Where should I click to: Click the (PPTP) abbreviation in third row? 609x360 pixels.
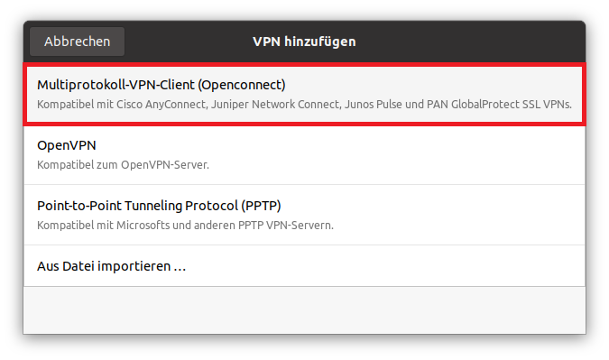(261, 206)
